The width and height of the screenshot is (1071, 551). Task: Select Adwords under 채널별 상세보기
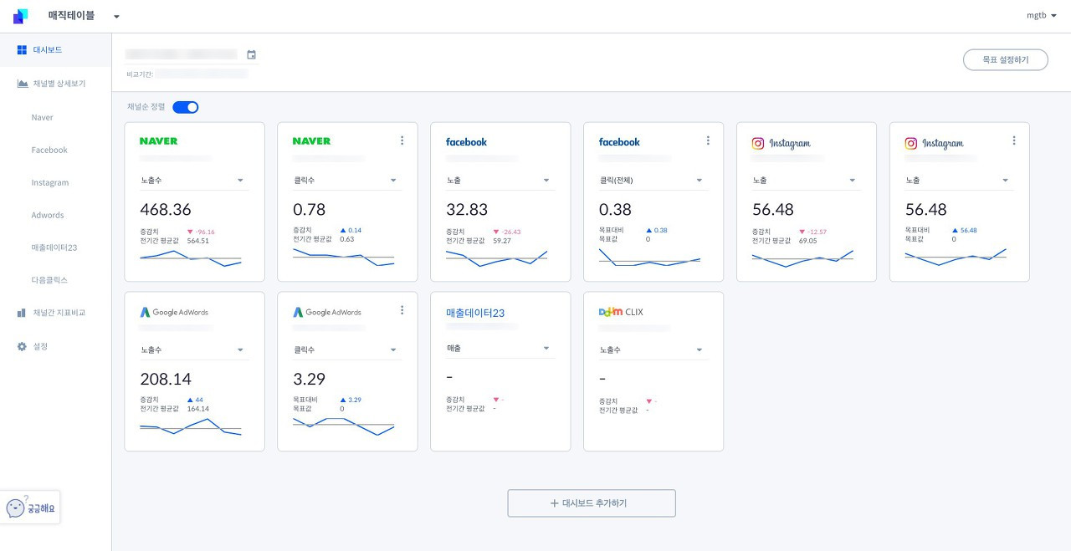tap(48, 215)
